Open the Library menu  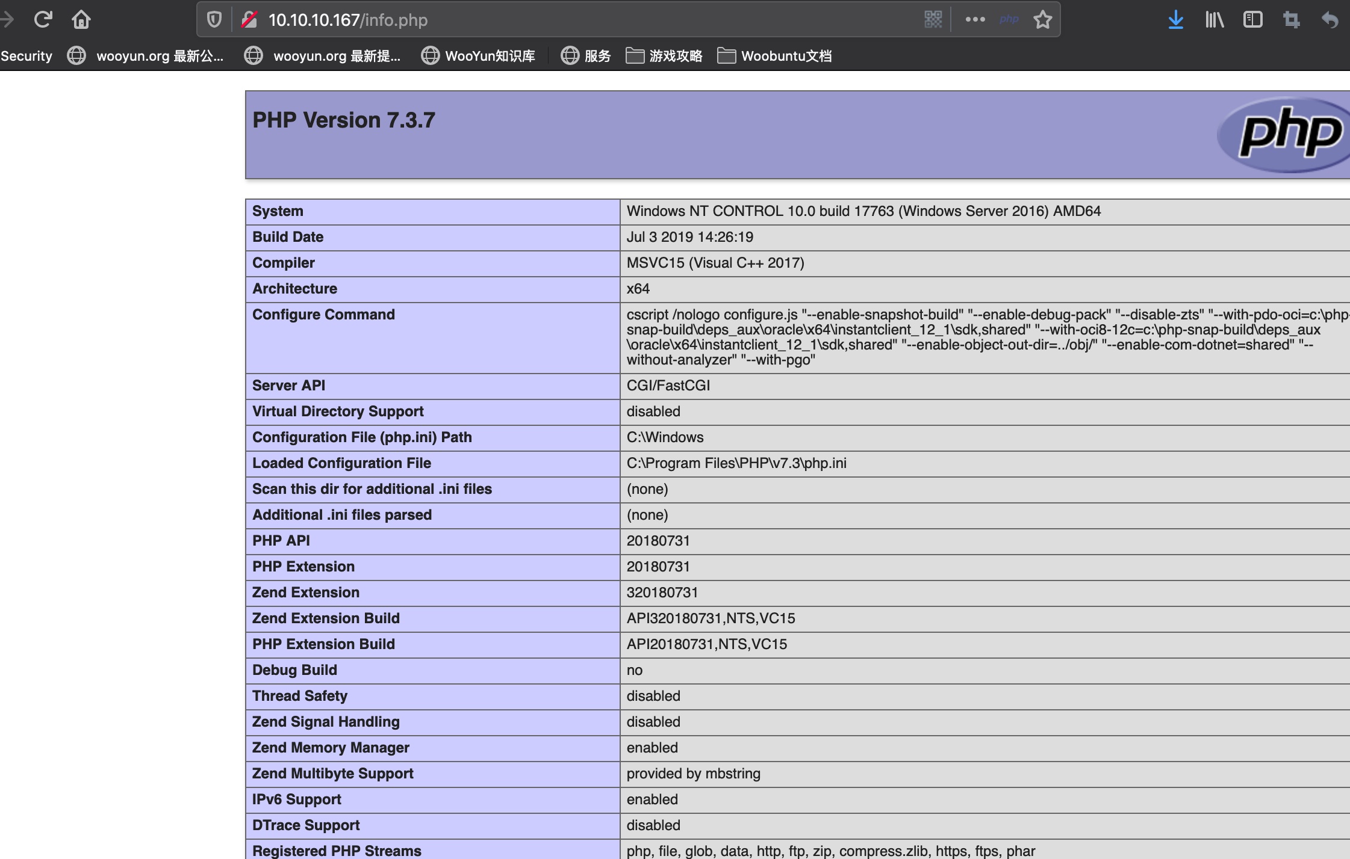click(x=1214, y=20)
